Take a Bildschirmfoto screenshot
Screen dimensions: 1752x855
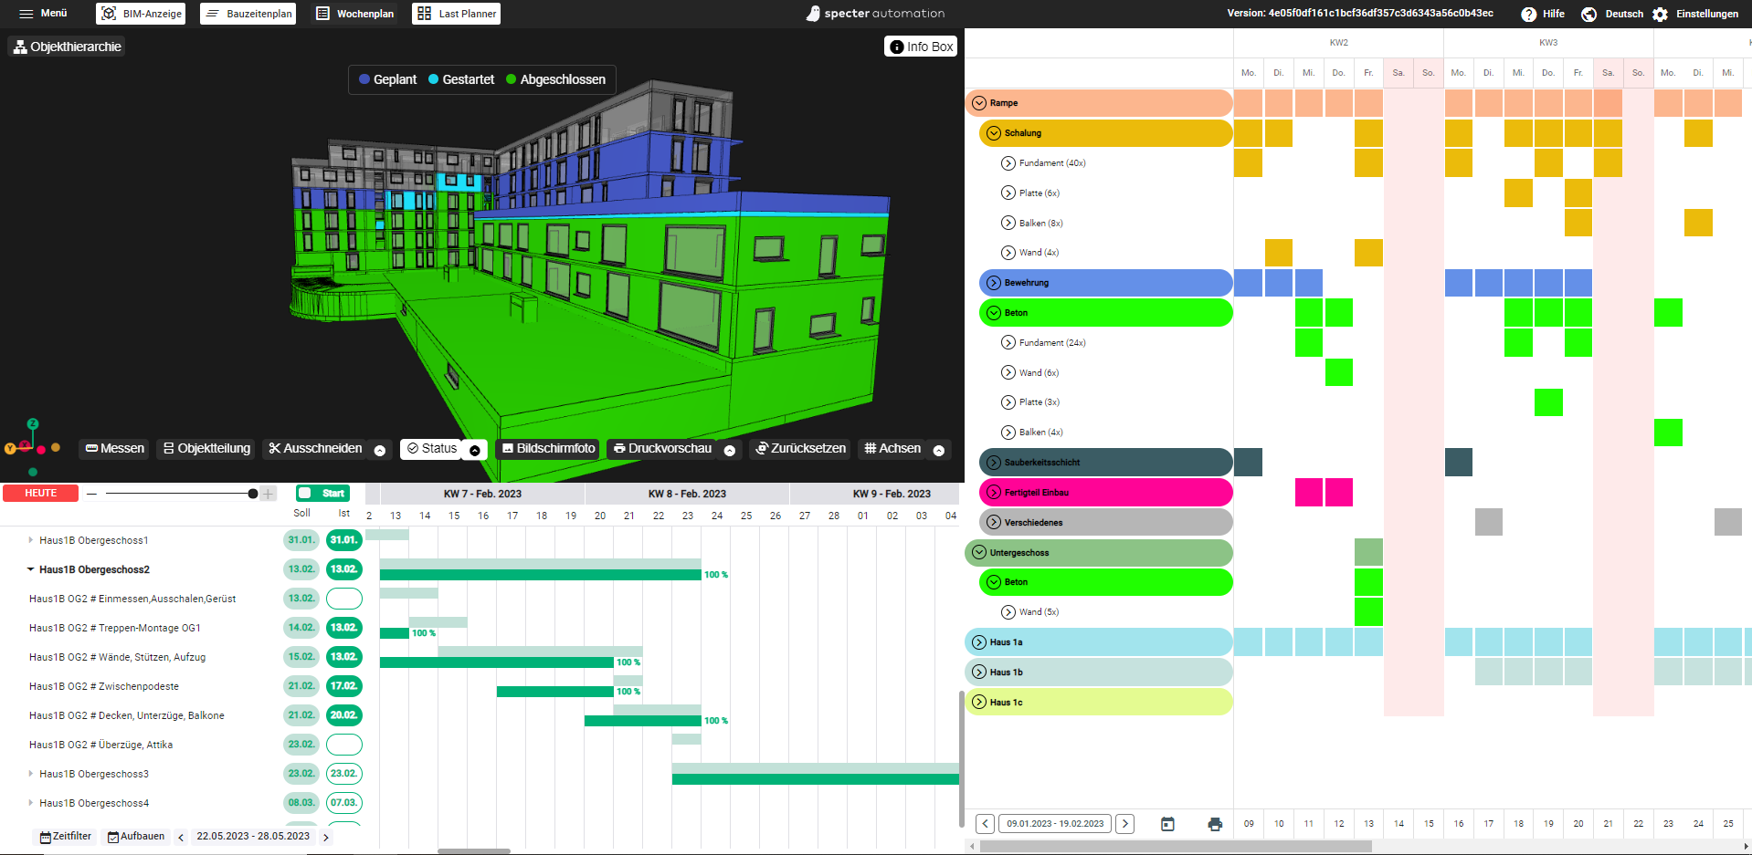click(x=547, y=448)
